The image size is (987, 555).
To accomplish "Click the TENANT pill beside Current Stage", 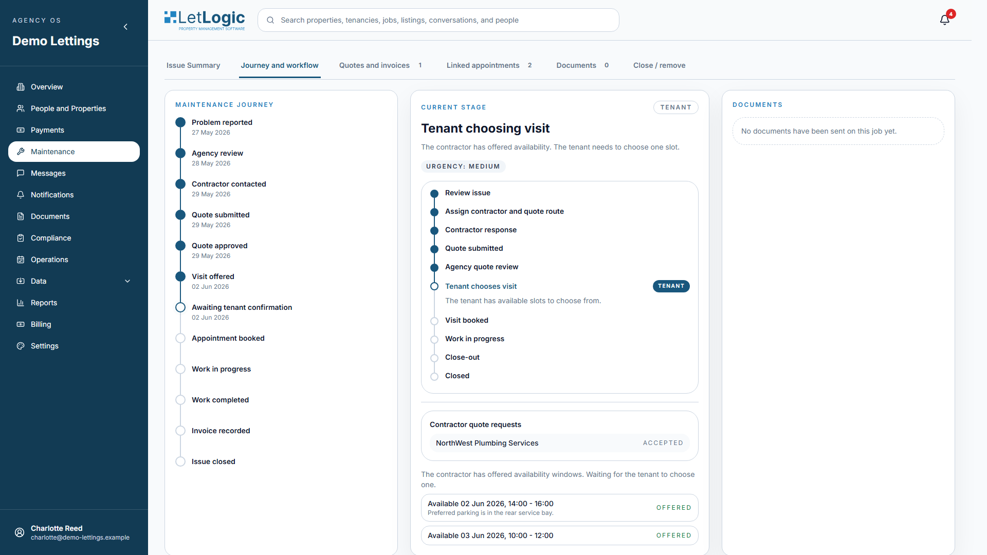I will [675, 107].
